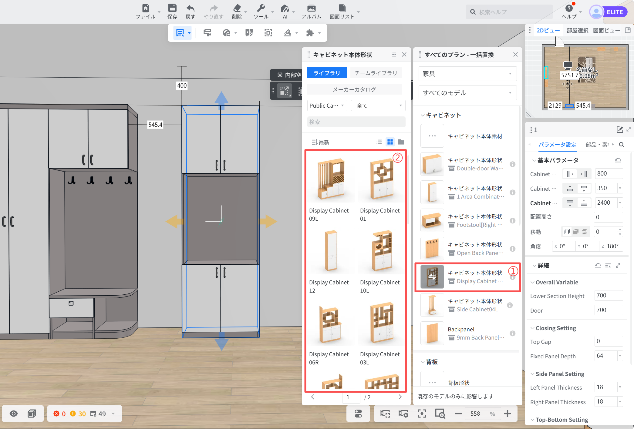Click the Side Cabinet04L row
This screenshot has width=634, height=429.
468,305
